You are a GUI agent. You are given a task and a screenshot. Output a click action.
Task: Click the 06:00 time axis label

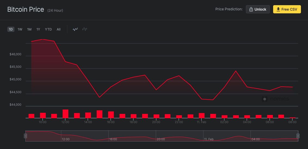click(270, 122)
